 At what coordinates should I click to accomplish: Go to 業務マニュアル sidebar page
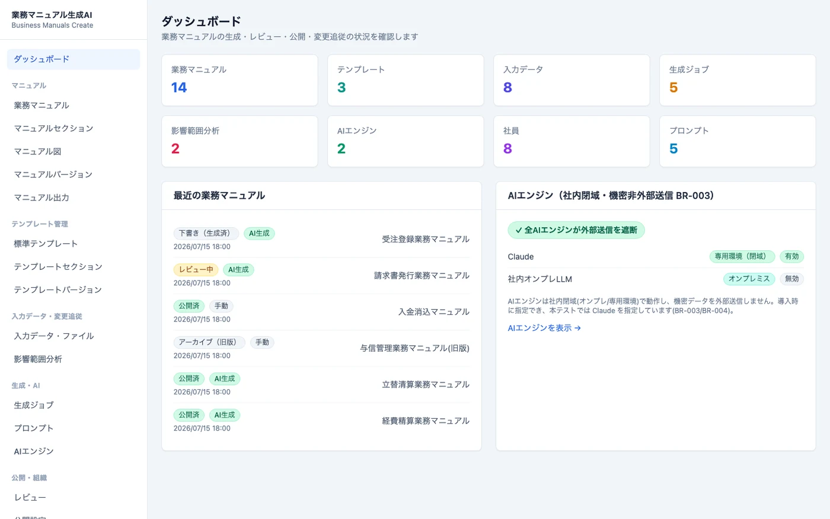[74, 106]
